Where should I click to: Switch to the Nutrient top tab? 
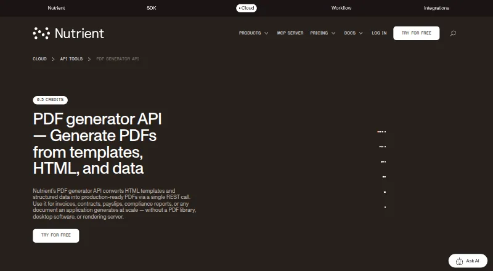coord(56,8)
